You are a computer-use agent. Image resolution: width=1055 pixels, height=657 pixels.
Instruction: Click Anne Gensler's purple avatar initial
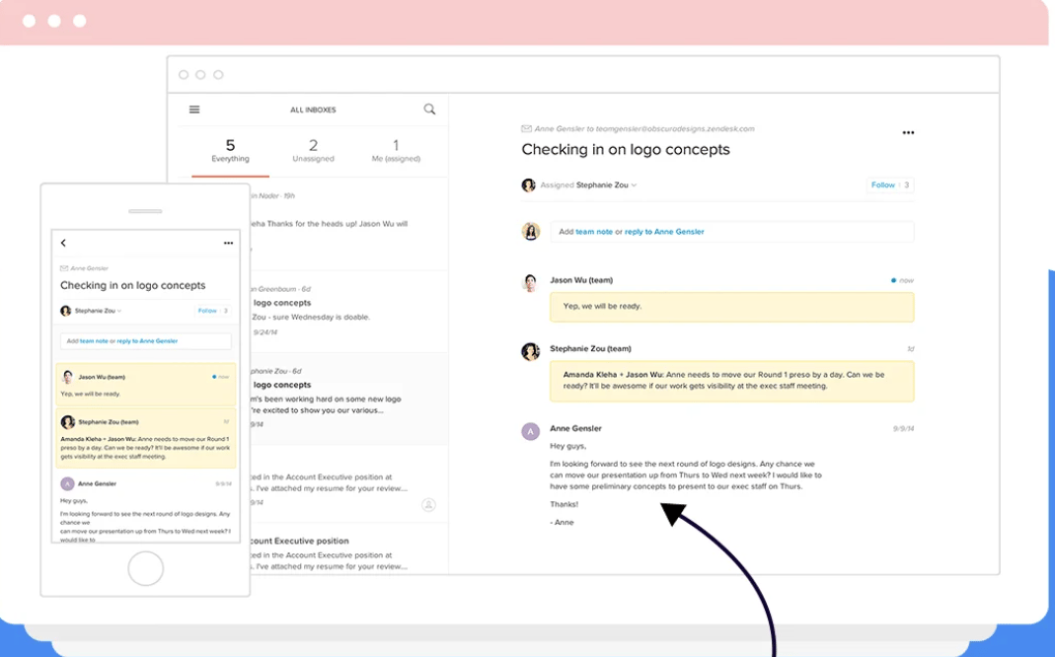click(530, 430)
